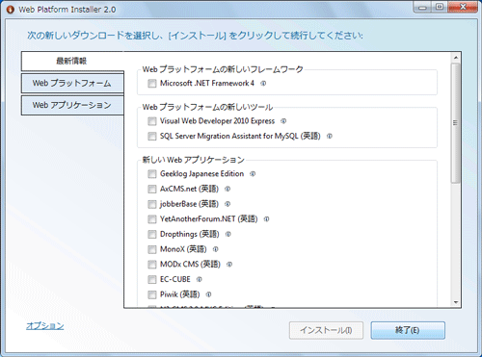Image resolution: width=482 pixels, height=357 pixels.
Task: Check SQL Server Migration Assistant for MySQL
Action: tap(152, 136)
